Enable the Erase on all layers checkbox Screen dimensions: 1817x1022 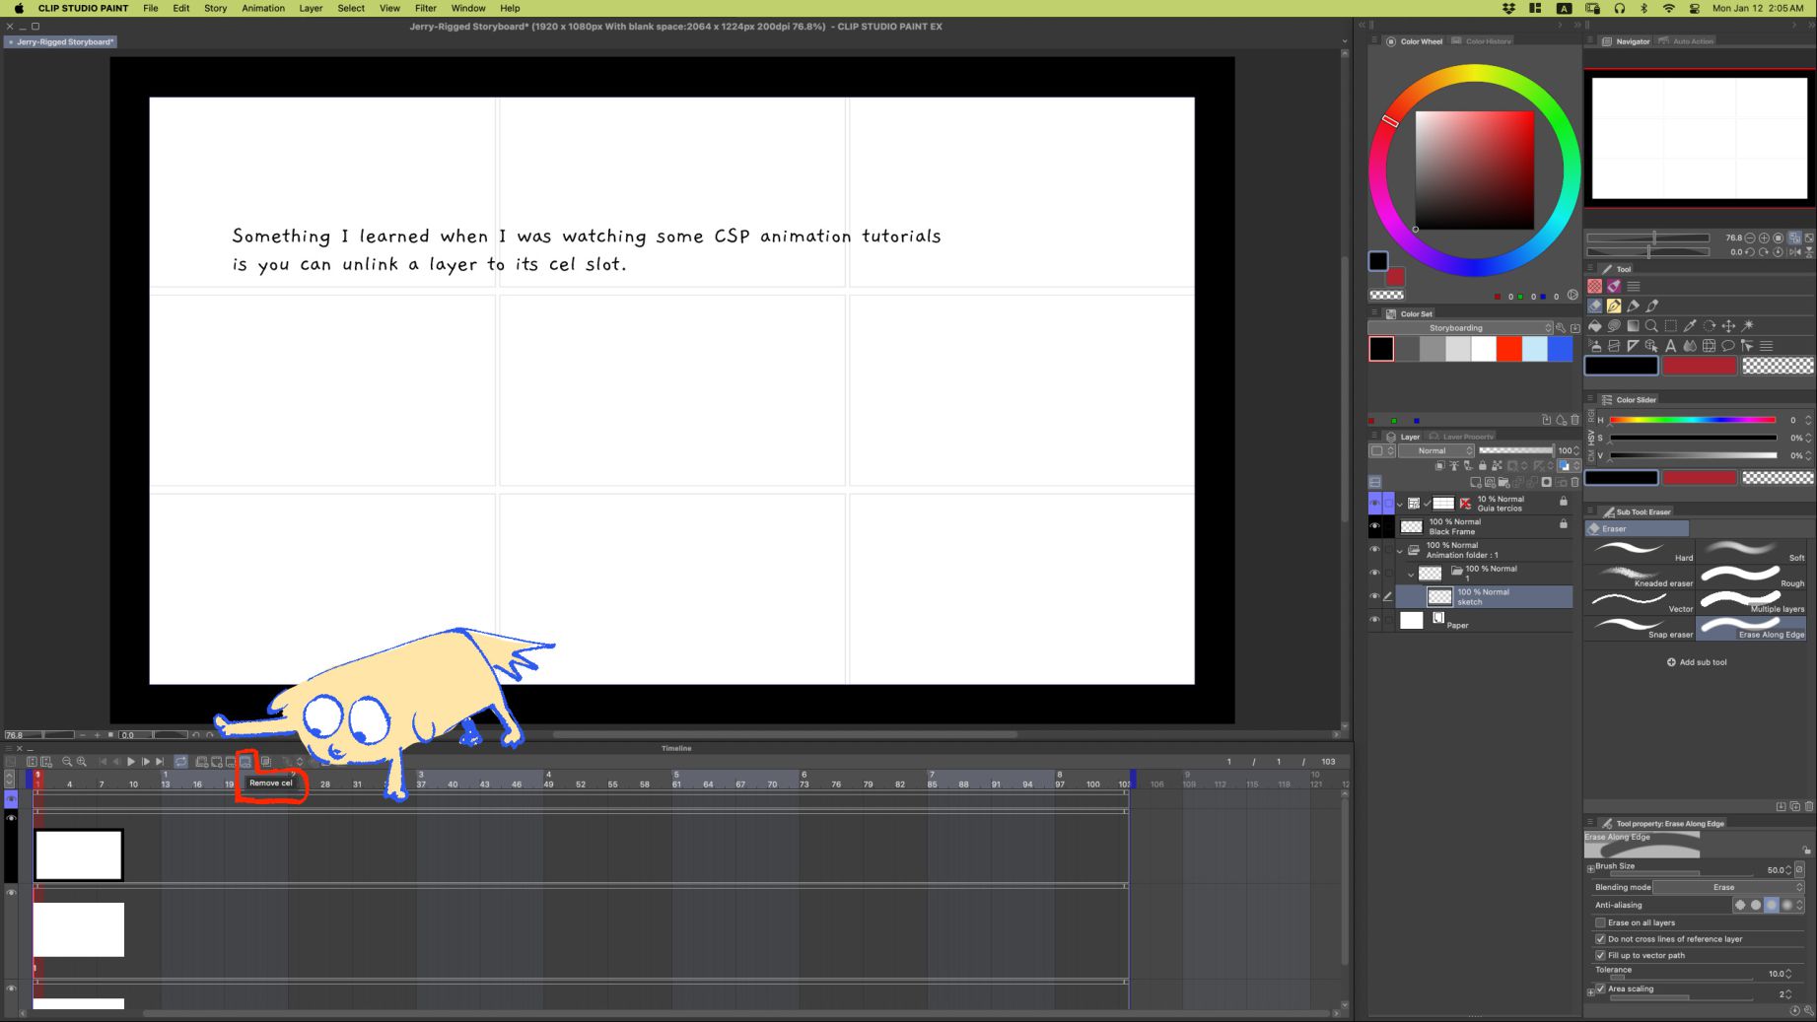click(x=1600, y=922)
